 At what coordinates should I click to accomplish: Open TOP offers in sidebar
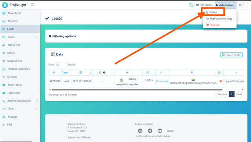[x=14, y=45]
